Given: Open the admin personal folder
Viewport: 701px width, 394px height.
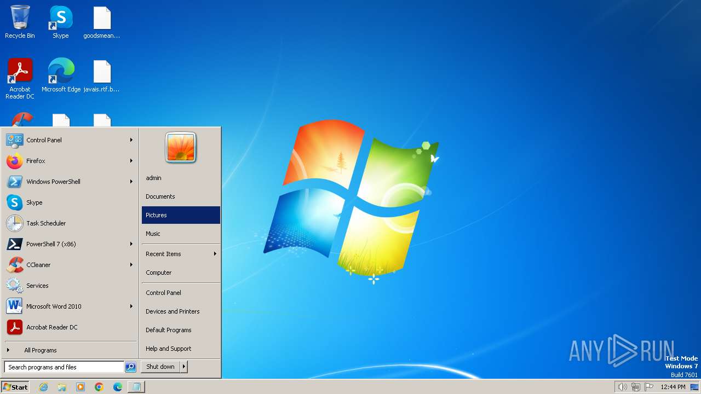Looking at the screenshot, I should [x=181, y=178].
